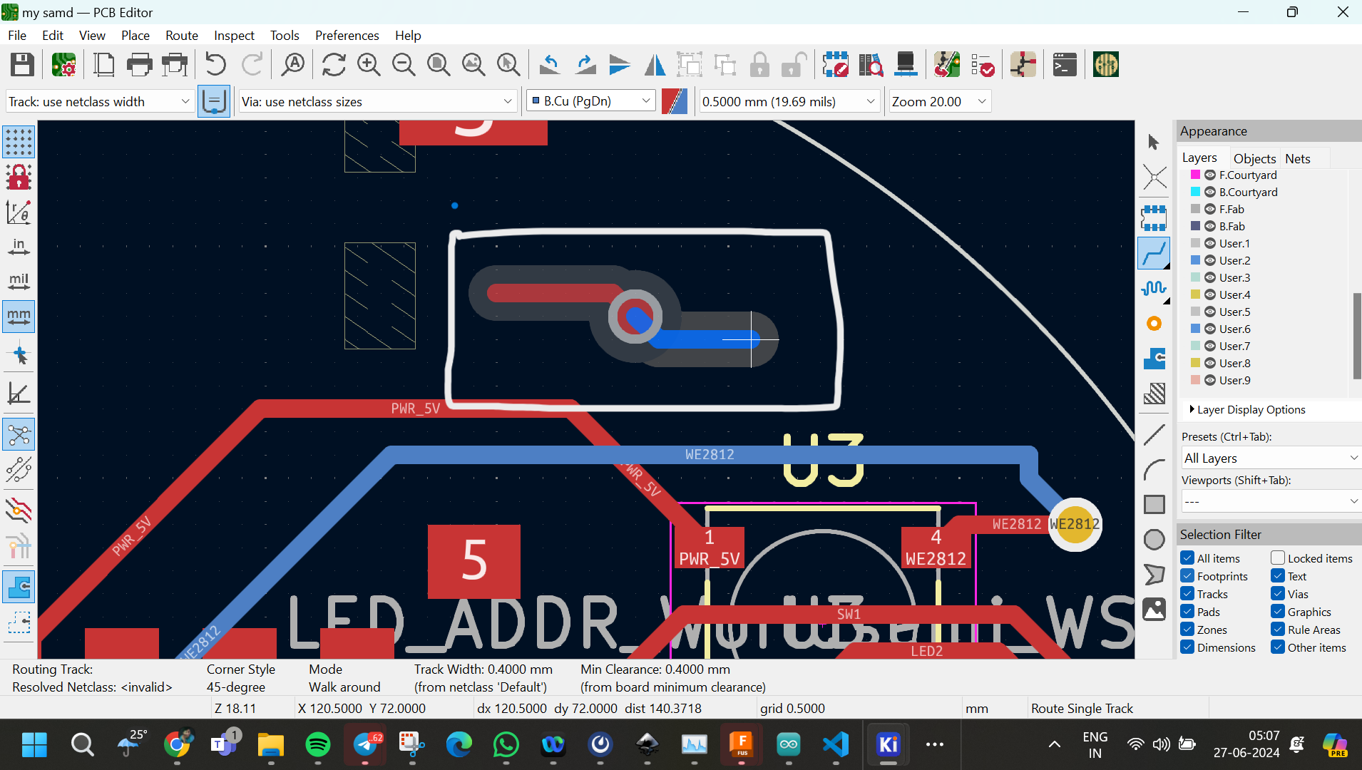Image resolution: width=1362 pixels, height=770 pixels.
Task: Switch units to mils
Action: click(19, 282)
